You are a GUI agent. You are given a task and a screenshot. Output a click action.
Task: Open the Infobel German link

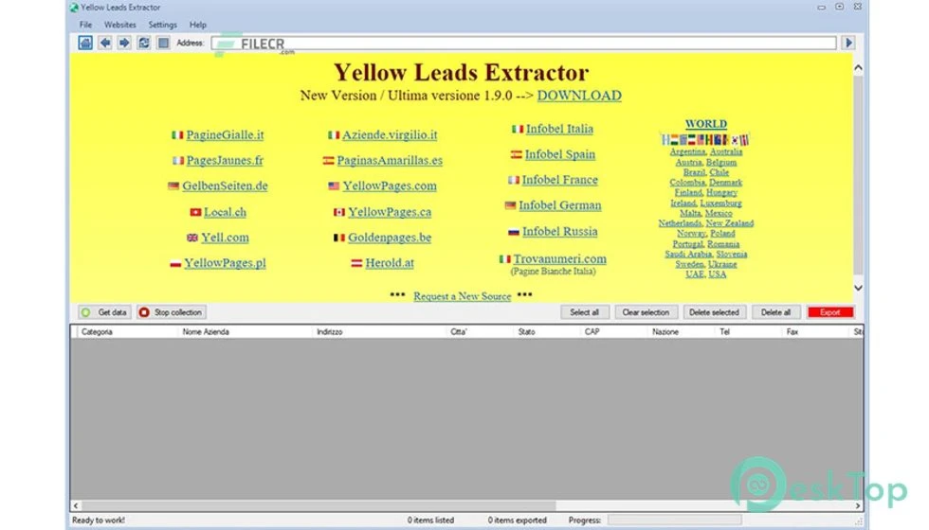point(560,205)
